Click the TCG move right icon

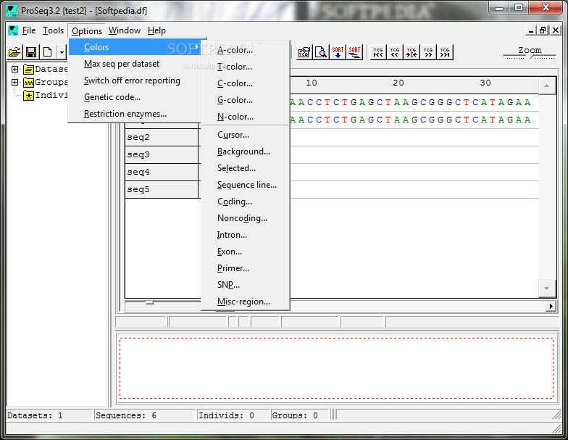(x=428, y=52)
